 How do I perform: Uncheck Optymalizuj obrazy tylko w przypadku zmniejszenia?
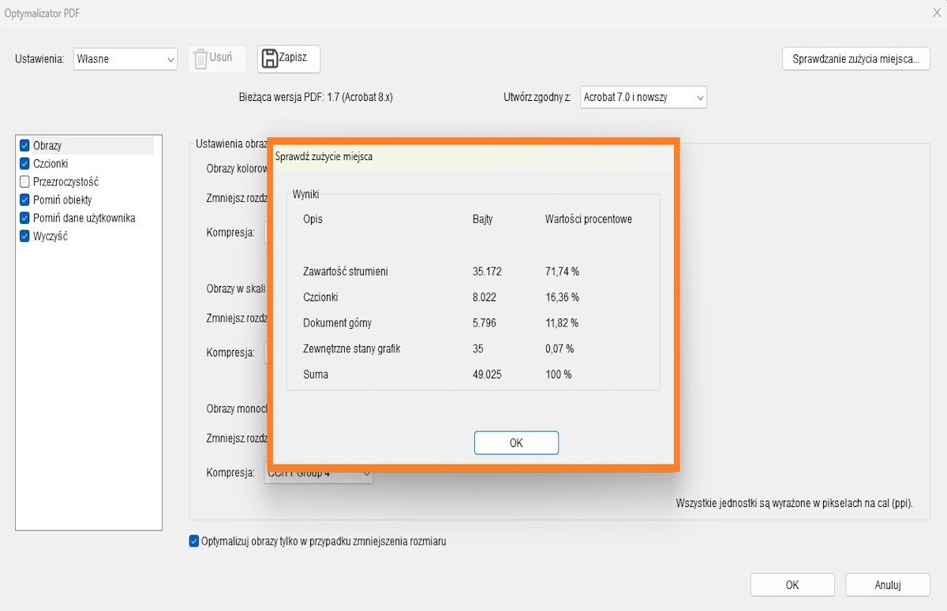pos(194,541)
